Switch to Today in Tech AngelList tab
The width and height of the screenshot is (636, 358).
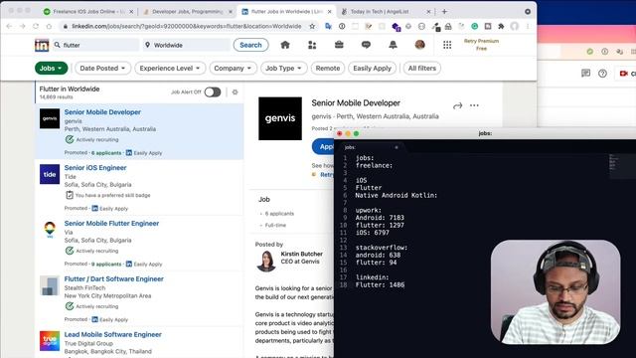[385, 12]
